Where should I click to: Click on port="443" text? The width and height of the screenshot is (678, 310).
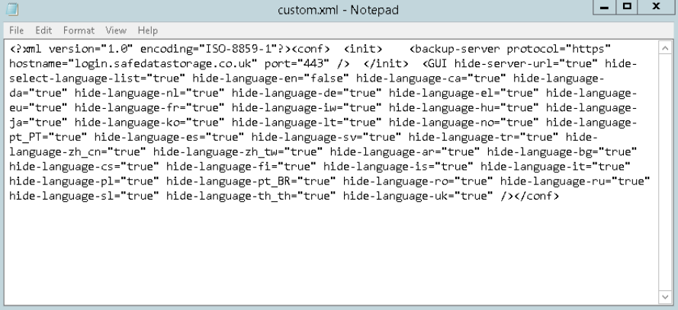[300, 64]
